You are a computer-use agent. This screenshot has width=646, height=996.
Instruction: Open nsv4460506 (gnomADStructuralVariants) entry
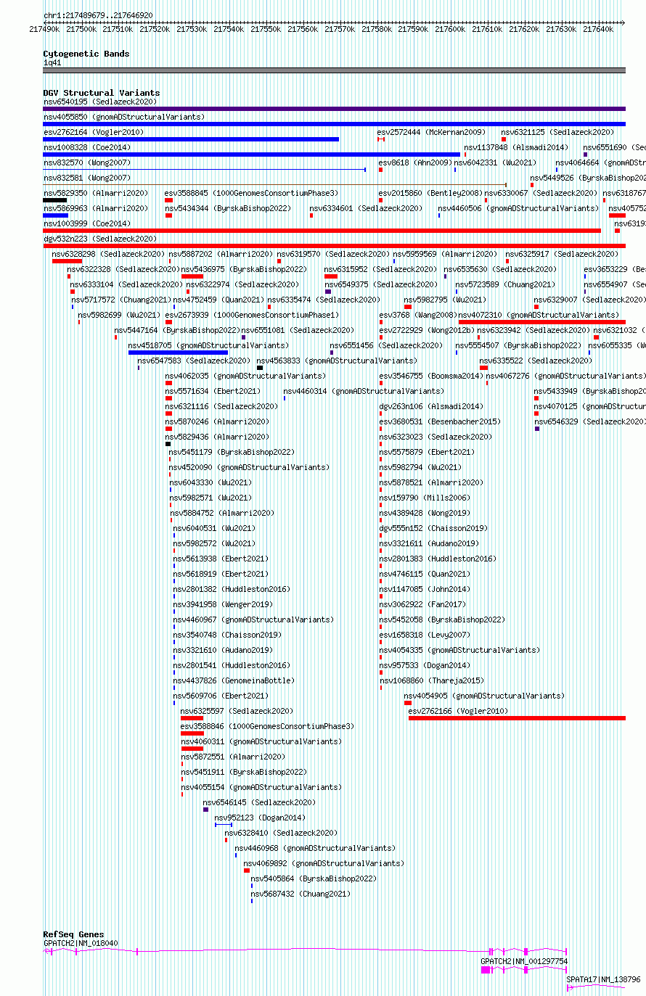tap(518, 208)
